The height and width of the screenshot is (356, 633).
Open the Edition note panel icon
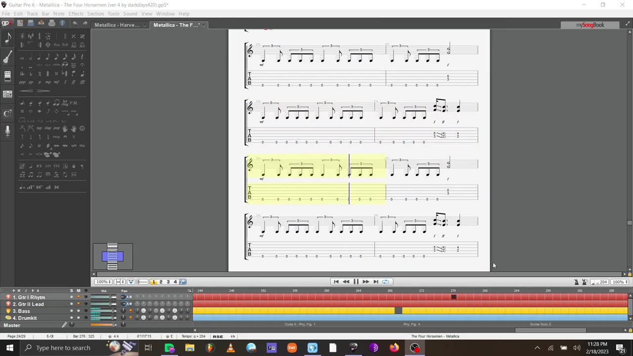pyautogui.click(x=7, y=38)
